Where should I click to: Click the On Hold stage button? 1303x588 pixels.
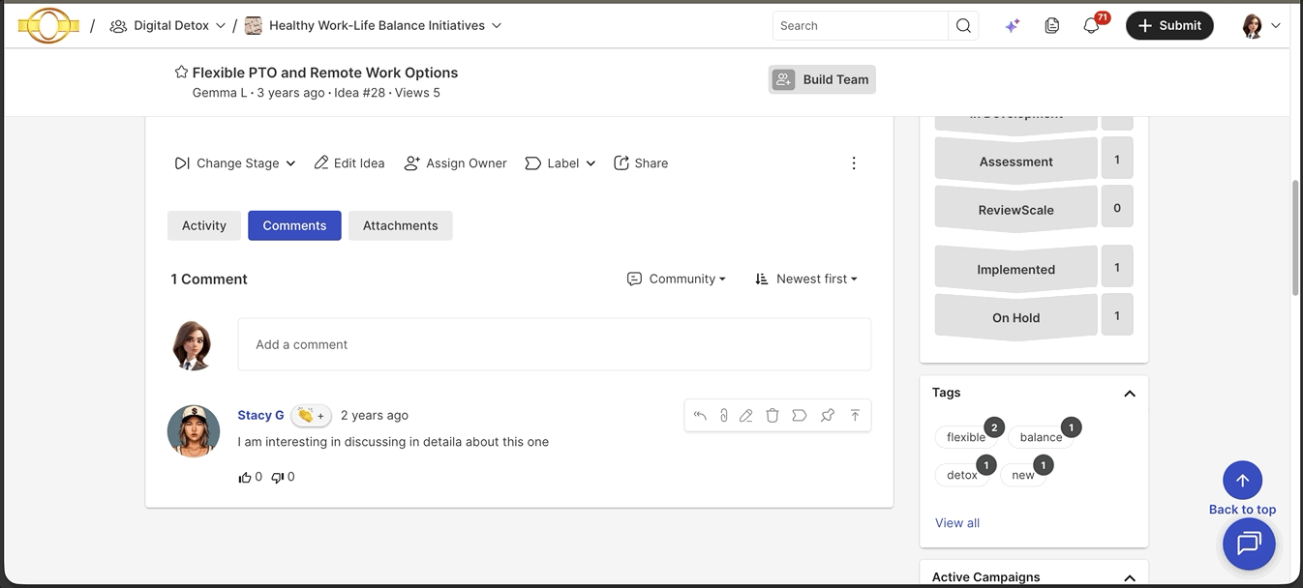coord(1015,317)
